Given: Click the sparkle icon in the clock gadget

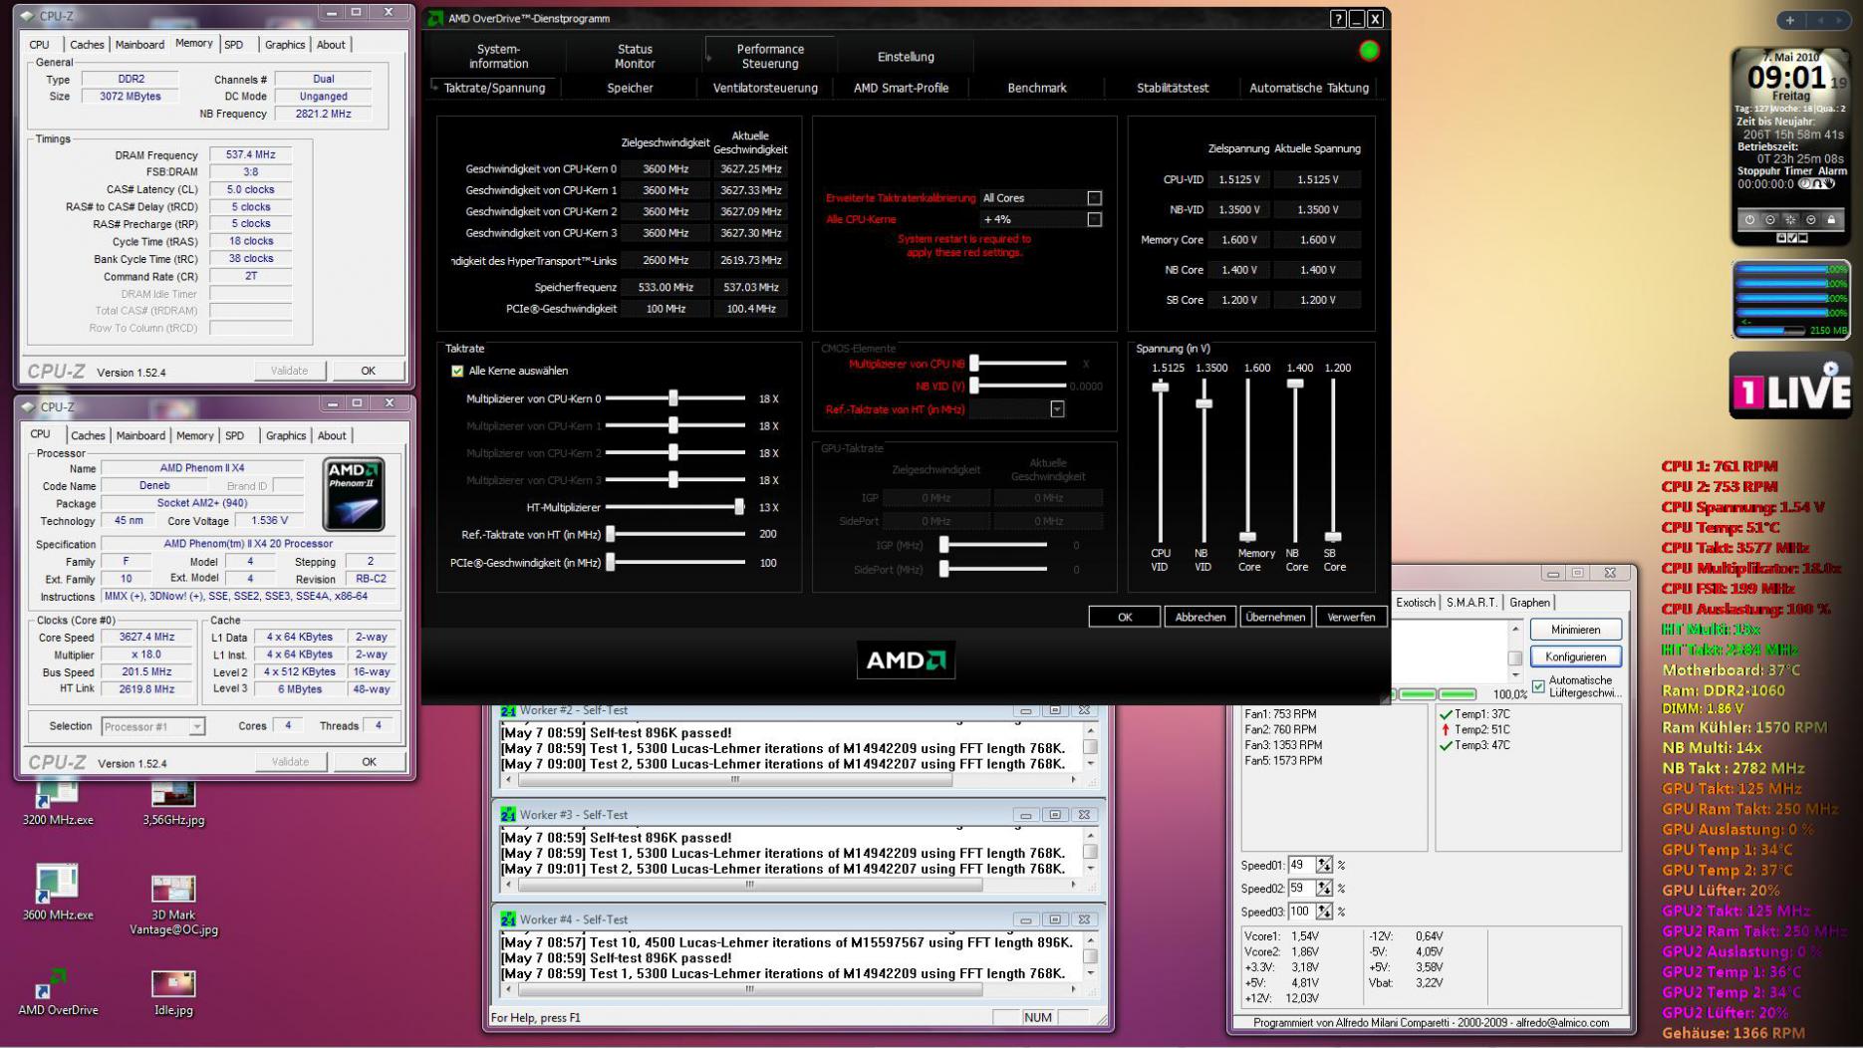Looking at the screenshot, I should tap(1790, 220).
